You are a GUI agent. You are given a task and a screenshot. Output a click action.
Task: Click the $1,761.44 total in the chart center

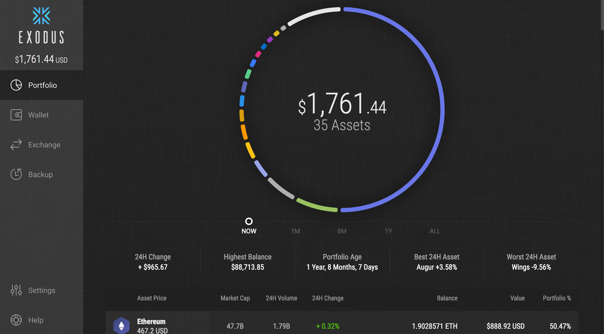tap(342, 104)
